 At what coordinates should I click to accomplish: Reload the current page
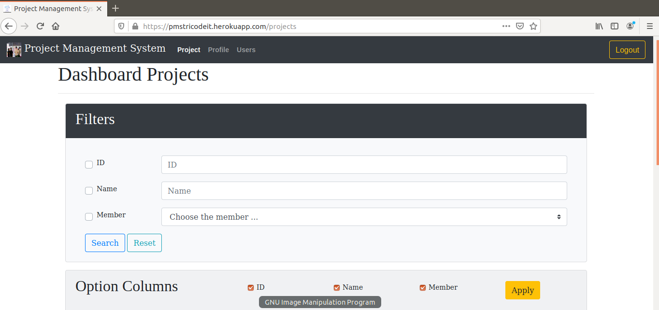coord(40,26)
